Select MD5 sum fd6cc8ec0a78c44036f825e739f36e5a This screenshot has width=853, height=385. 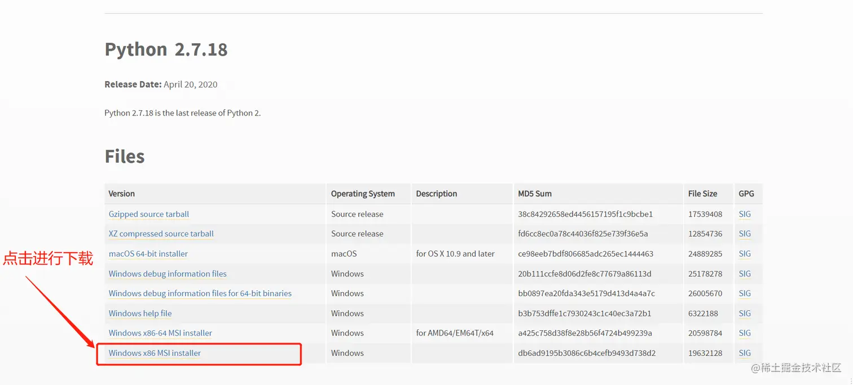coord(583,234)
